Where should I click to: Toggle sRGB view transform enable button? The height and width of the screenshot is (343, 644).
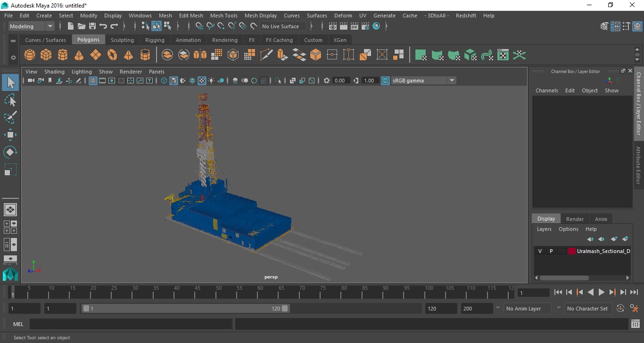385,81
